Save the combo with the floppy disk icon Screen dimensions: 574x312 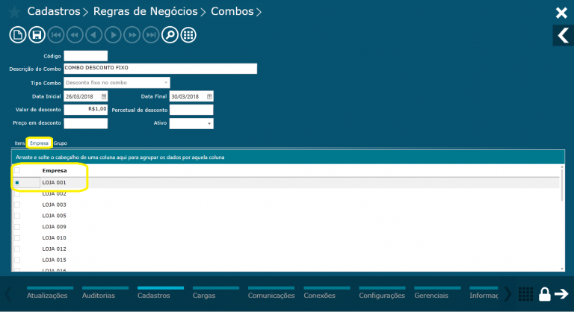[37, 35]
